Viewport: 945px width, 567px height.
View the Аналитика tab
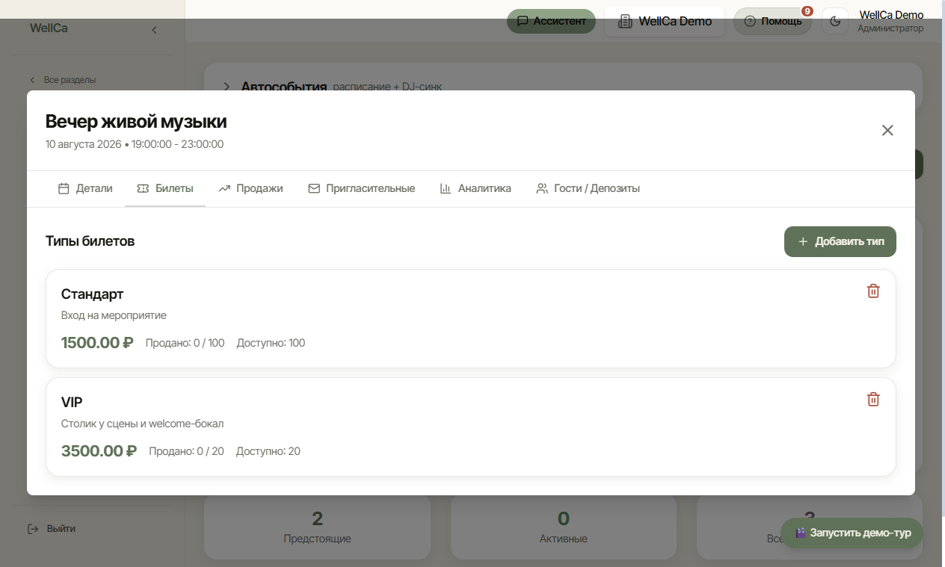click(x=475, y=188)
